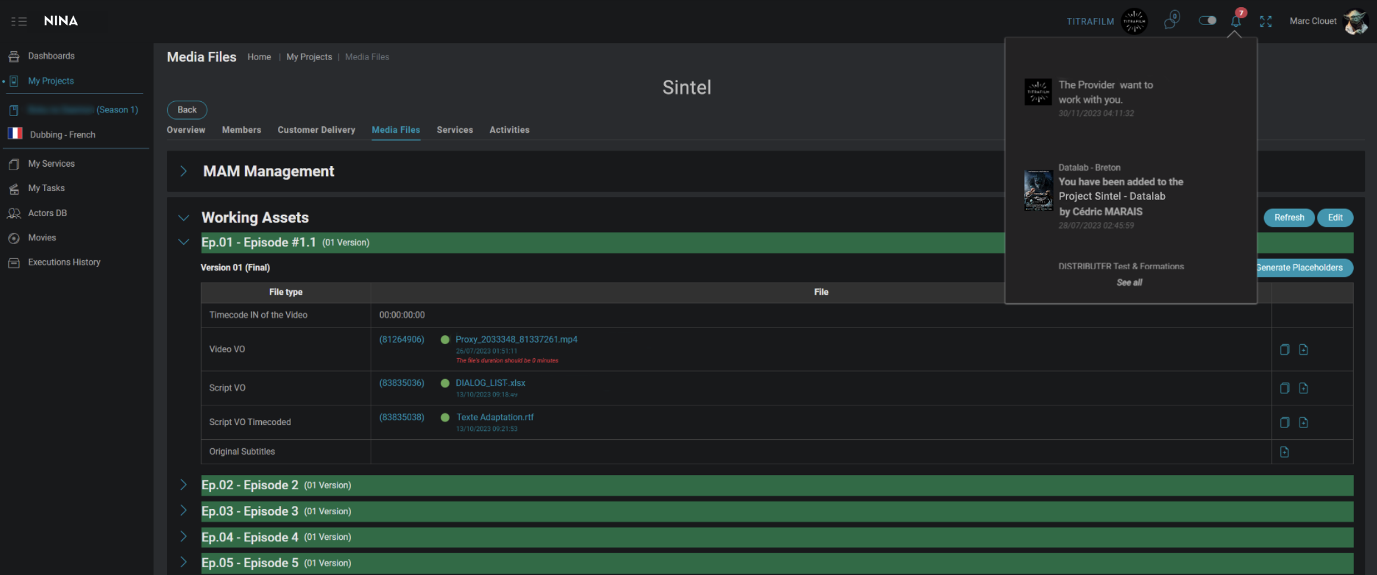Viewport: 1377px width, 575px height.
Task: Click copy icon in Script VO Timecoded row
Action: pos(1284,423)
